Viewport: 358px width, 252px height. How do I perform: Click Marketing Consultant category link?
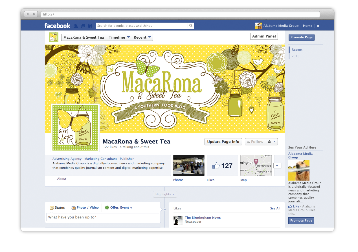[x=100, y=159]
